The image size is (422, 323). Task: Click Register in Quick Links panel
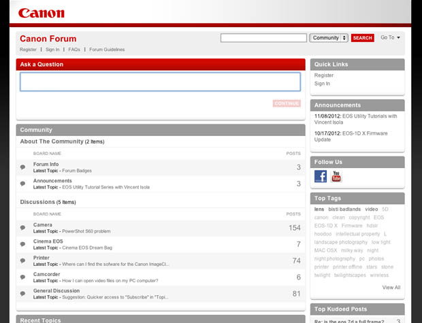click(x=324, y=75)
